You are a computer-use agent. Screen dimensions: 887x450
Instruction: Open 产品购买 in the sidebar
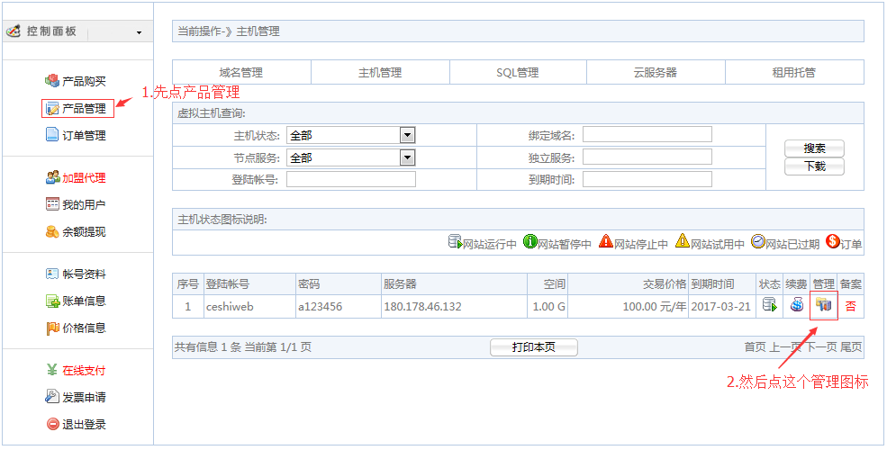click(83, 82)
